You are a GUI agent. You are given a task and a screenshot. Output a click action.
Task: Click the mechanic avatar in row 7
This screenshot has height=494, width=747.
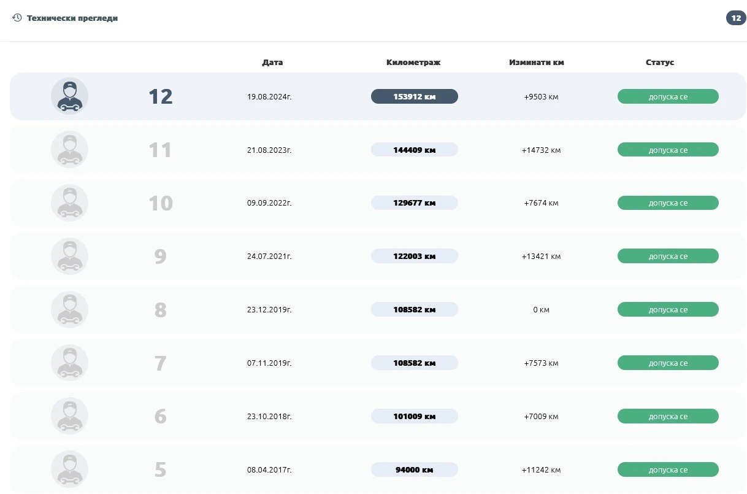69,363
